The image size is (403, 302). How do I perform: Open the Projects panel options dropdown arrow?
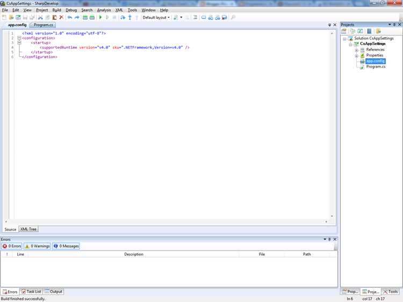click(x=390, y=24)
